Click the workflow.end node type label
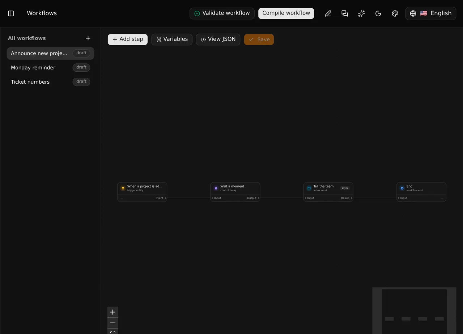 415,191
